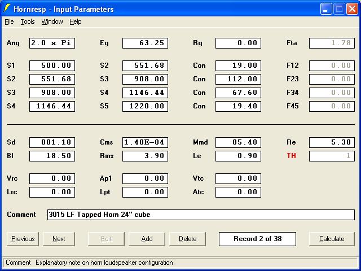Click the Vrc input field
The image size is (361, 271).
52,178
